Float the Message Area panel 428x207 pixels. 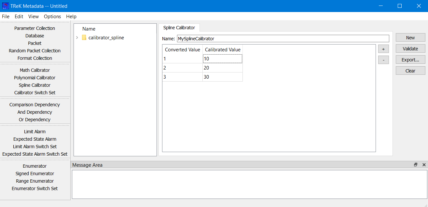pyautogui.click(x=416, y=165)
